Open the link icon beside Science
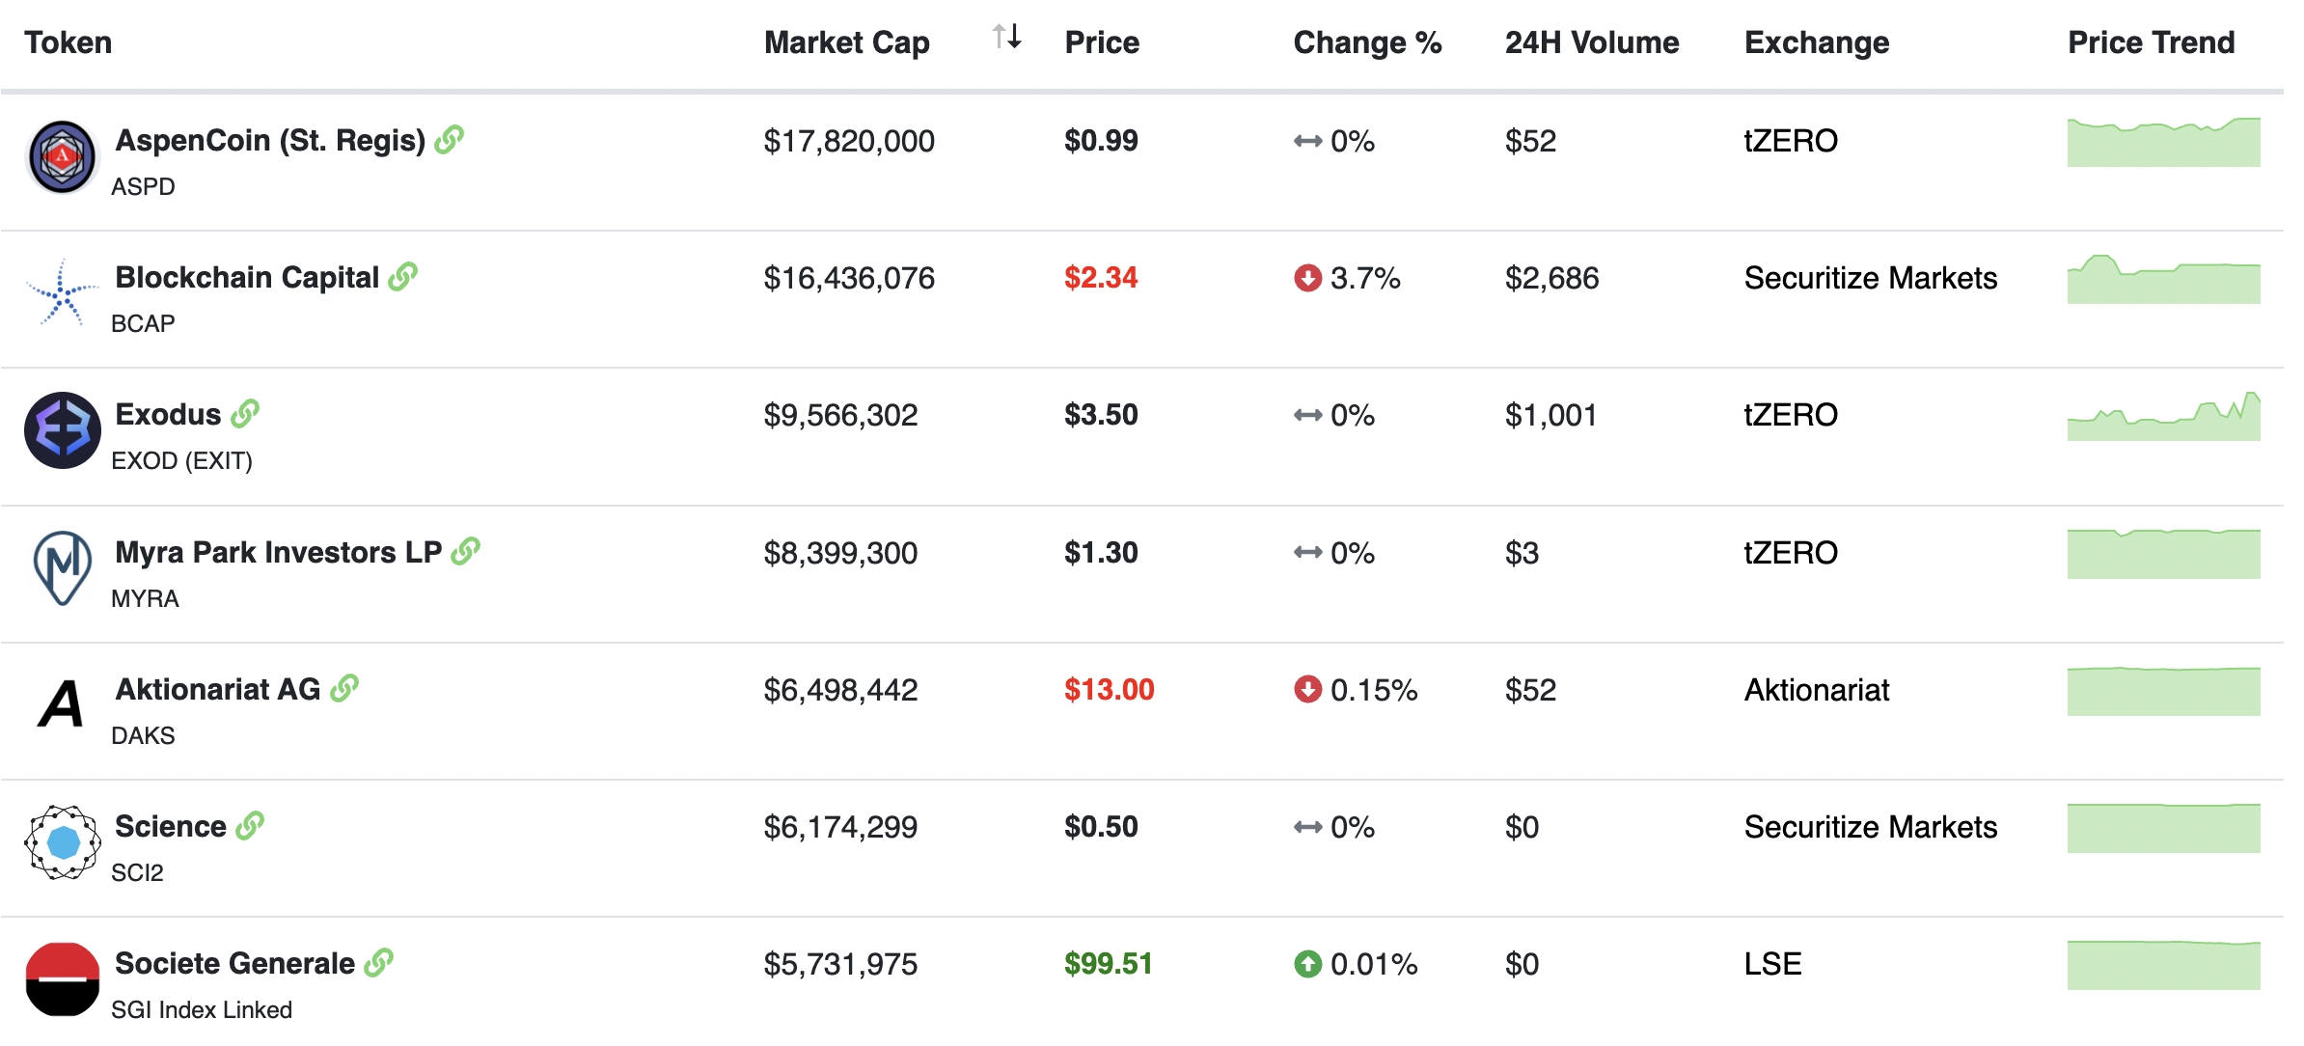Image resolution: width=2304 pixels, height=1046 pixels. pyautogui.click(x=250, y=826)
